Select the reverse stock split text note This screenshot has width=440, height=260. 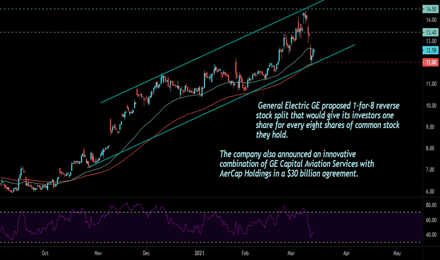pos(328,120)
